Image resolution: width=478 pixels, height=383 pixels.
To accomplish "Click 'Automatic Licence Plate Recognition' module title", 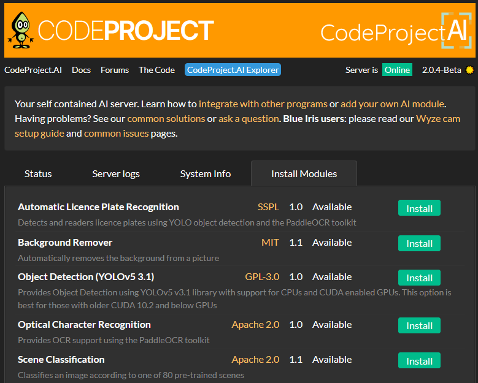I will pyautogui.click(x=98, y=207).
